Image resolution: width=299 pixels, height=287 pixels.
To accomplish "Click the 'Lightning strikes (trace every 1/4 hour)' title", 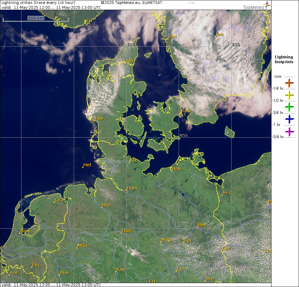I will click(x=38, y=3).
